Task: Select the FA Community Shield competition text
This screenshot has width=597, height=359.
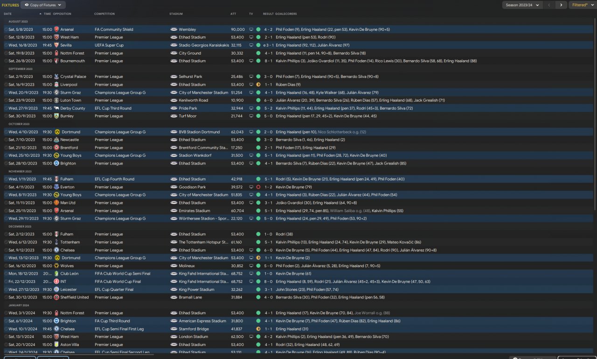Action: tap(114, 29)
